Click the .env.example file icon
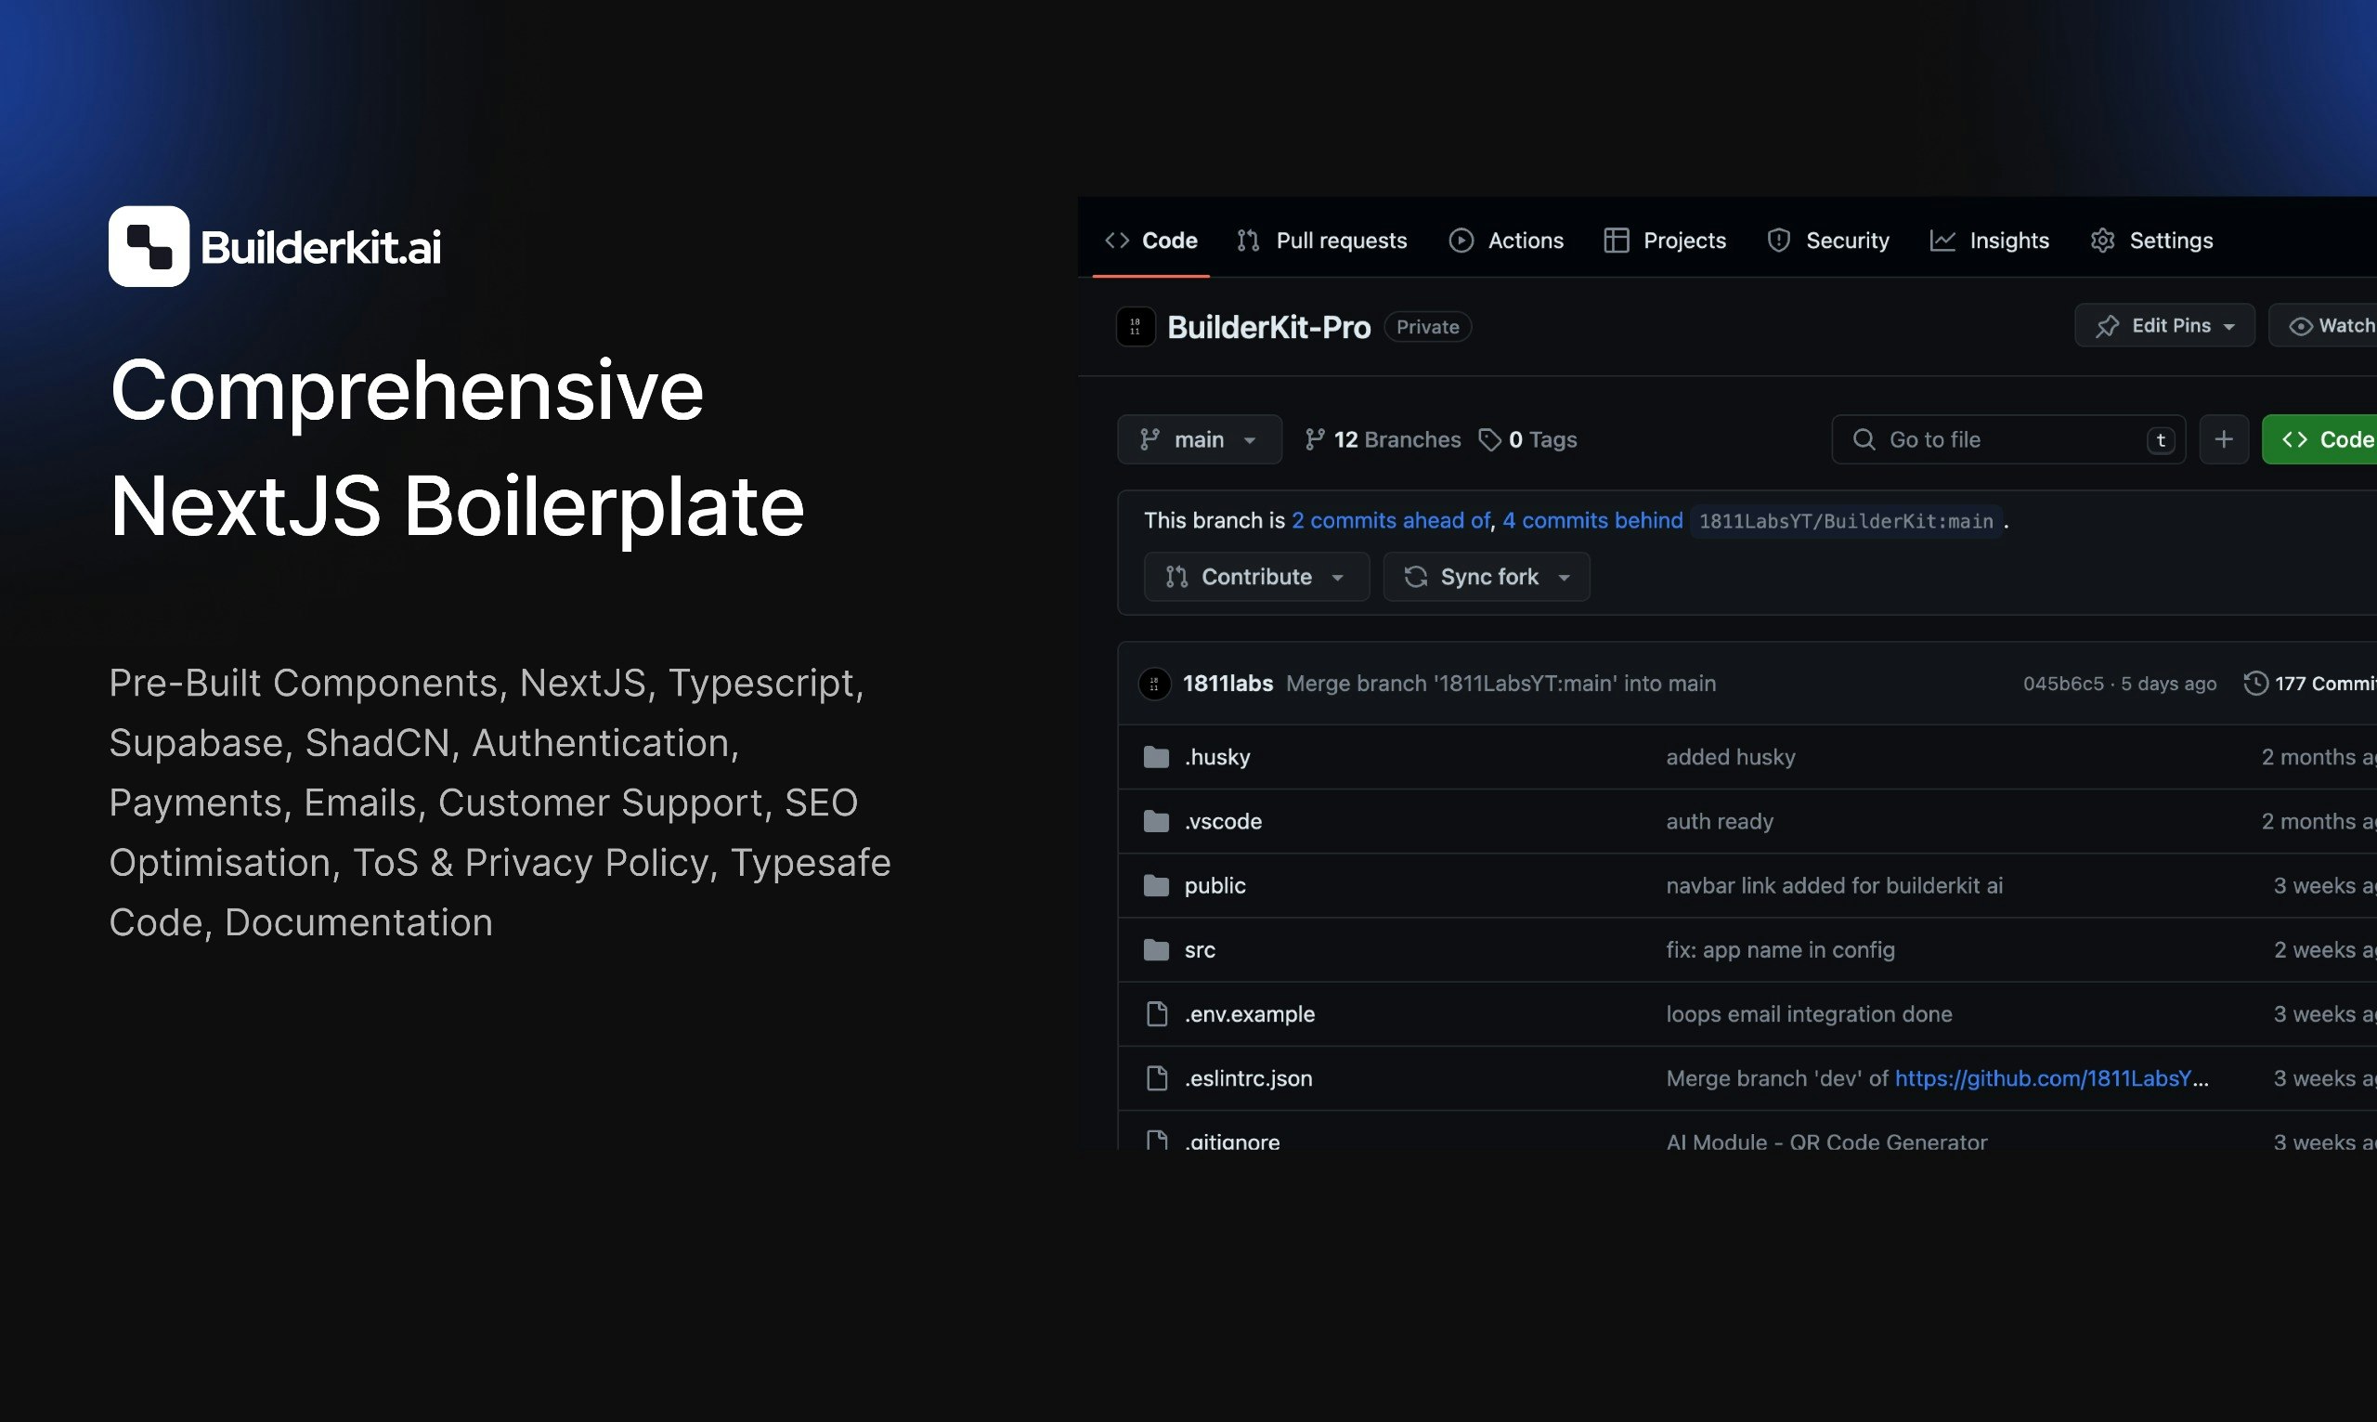The height and width of the screenshot is (1422, 2377). pos(1156,1014)
